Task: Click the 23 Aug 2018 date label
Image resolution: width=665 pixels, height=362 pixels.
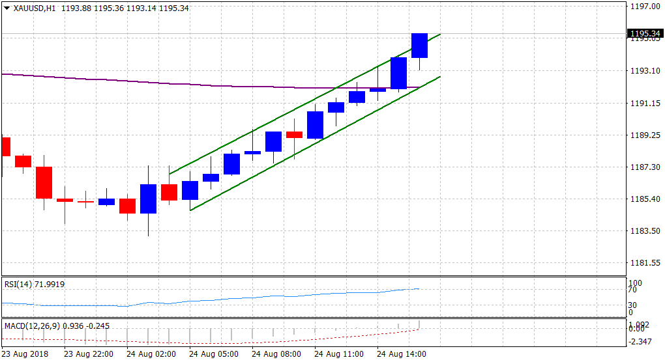Action: [x=25, y=354]
